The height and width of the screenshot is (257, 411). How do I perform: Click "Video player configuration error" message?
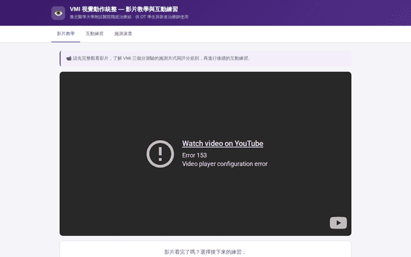coord(225,164)
